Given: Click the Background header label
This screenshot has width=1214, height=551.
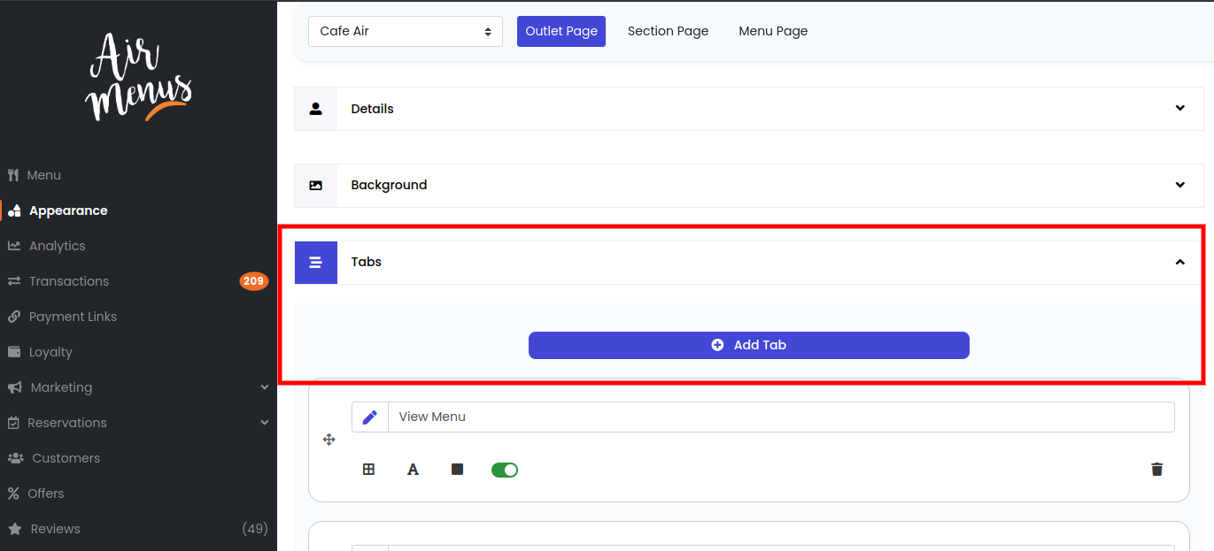Looking at the screenshot, I should click(389, 185).
